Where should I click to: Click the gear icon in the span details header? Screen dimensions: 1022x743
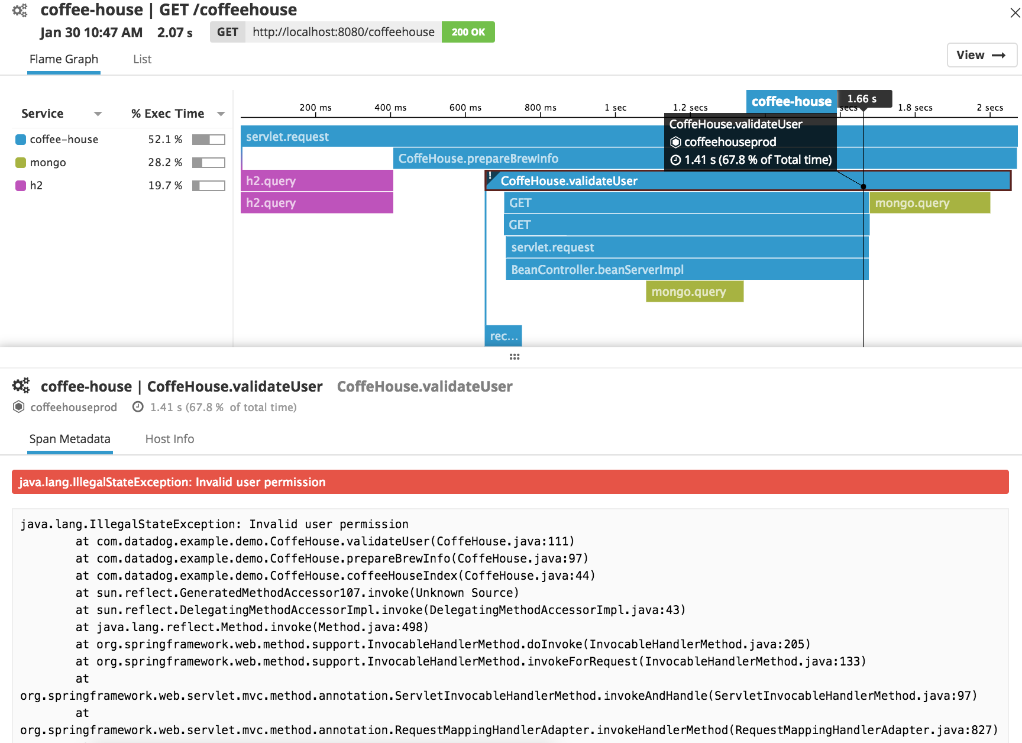(x=21, y=385)
